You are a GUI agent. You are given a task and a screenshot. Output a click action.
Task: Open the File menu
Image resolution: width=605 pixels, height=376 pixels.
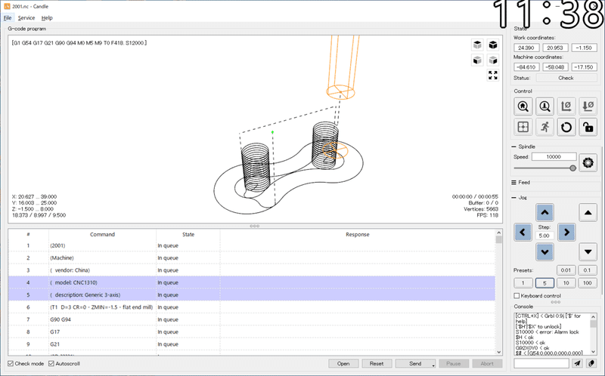[x=8, y=17]
